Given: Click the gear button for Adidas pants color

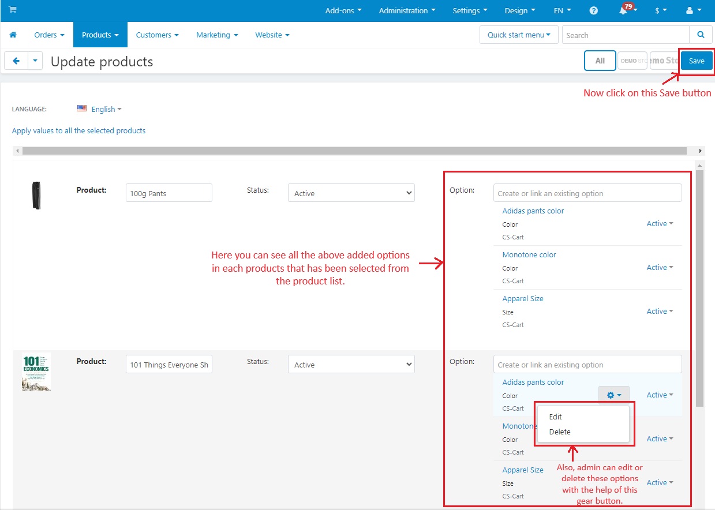Looking at the screenshot, I should pos(614,395).
